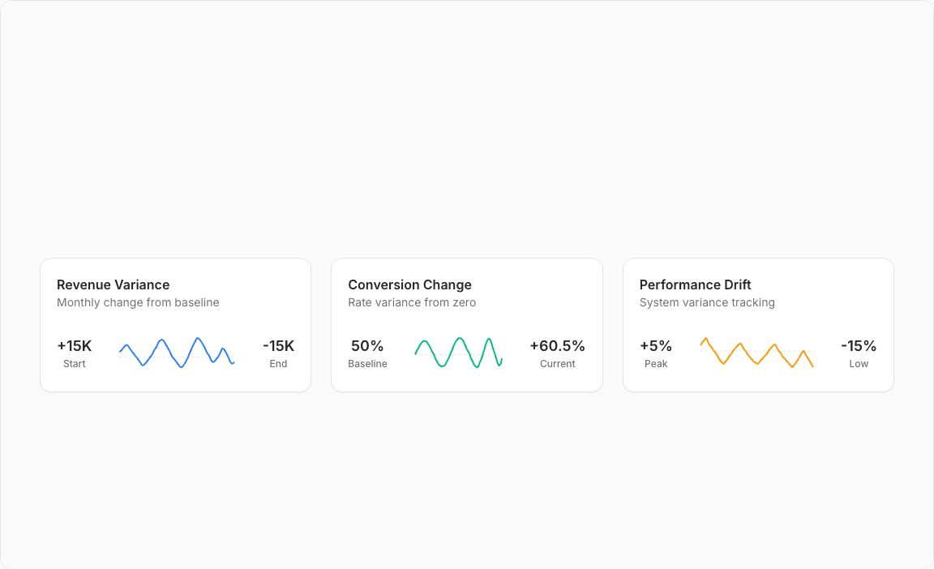
Task: Click the blue Revenue Variance sparkline chart
Action: 177,353
